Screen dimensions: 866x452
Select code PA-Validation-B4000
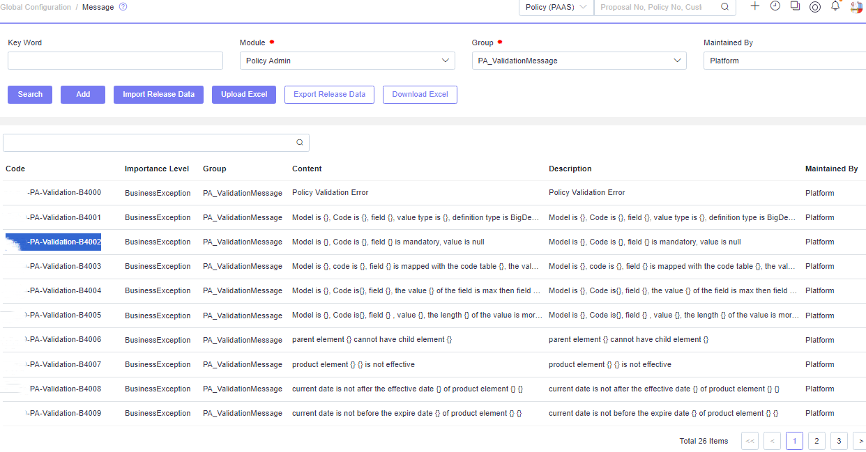coord(64,193)
